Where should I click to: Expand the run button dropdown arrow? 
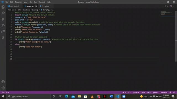(x=168, y=6)
